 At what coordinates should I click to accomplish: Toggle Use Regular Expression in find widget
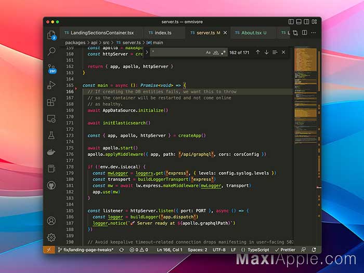click(223, 52)
